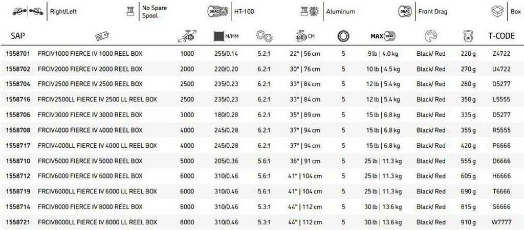524x230 pixels.
Task: Select FRCIV5000 FIERCE IV 5000 REEL BOX
Action: [90, 161]
